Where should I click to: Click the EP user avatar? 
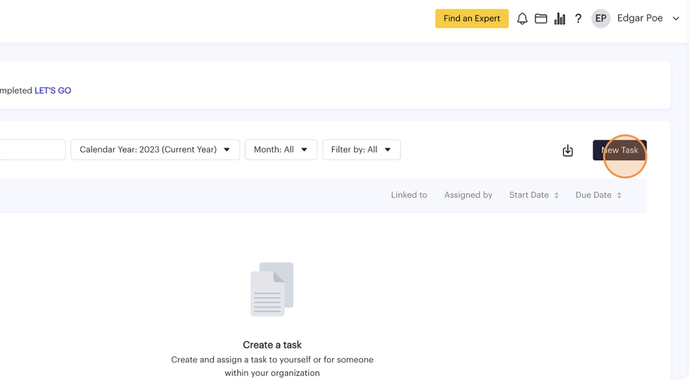[601, 19]
